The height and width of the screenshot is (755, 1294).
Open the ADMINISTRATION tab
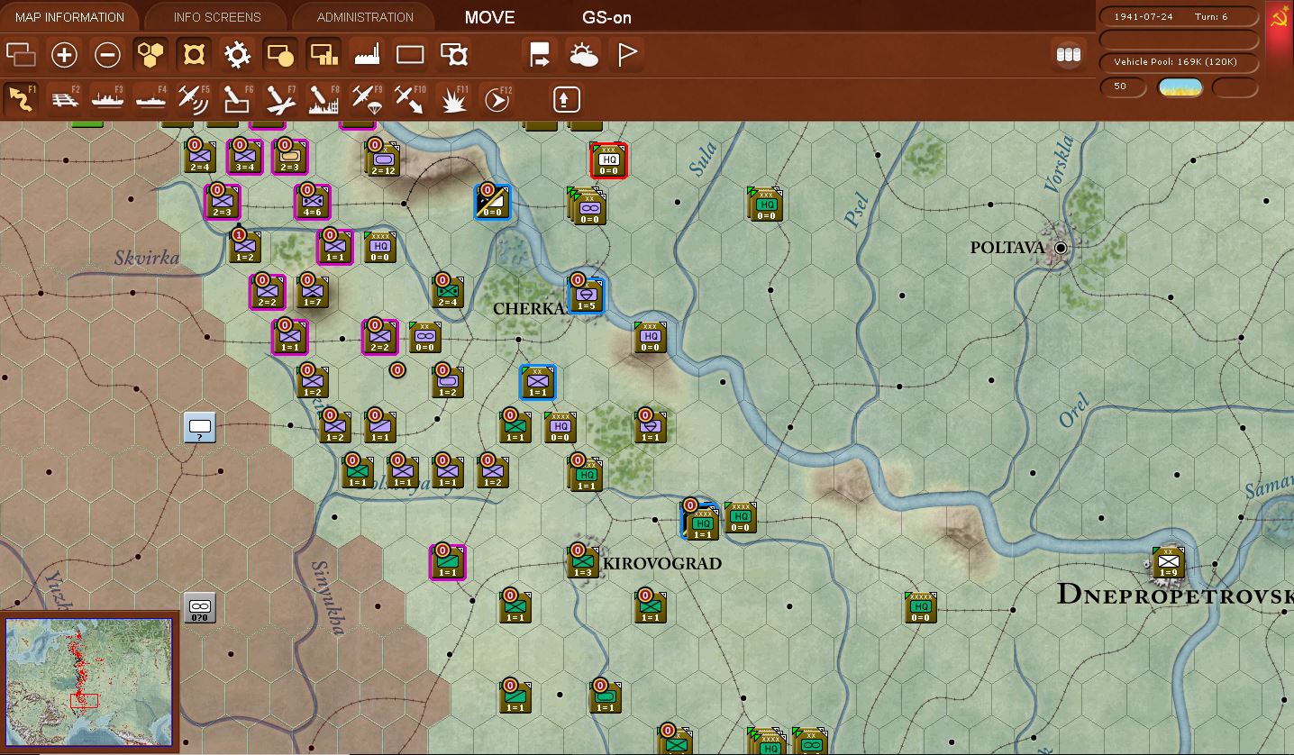365,17
